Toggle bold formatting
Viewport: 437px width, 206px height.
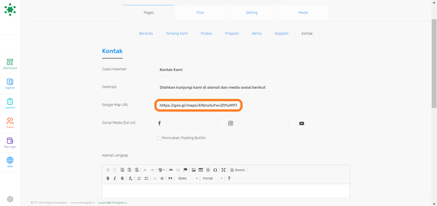(x=108, y=178)
